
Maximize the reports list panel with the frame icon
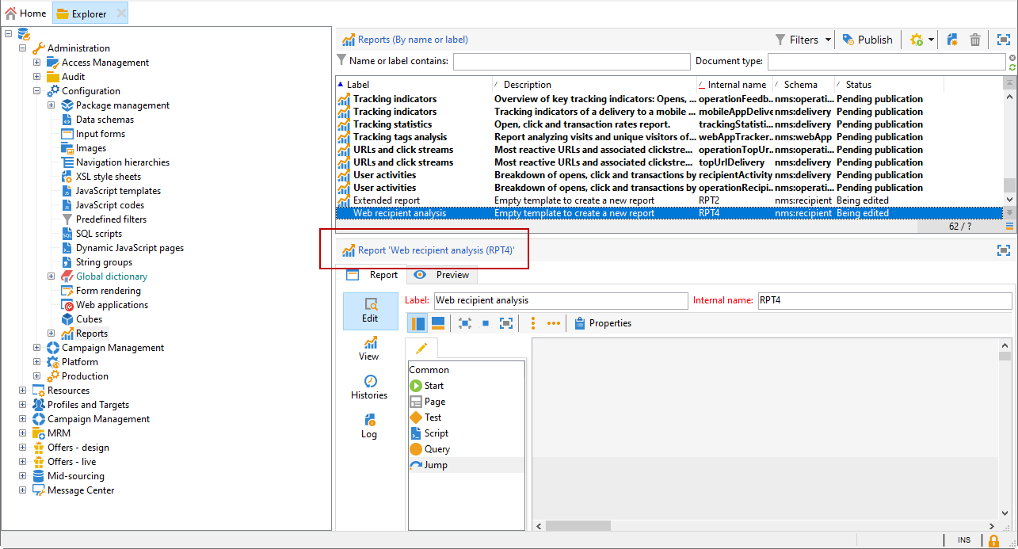[1004, 40]
